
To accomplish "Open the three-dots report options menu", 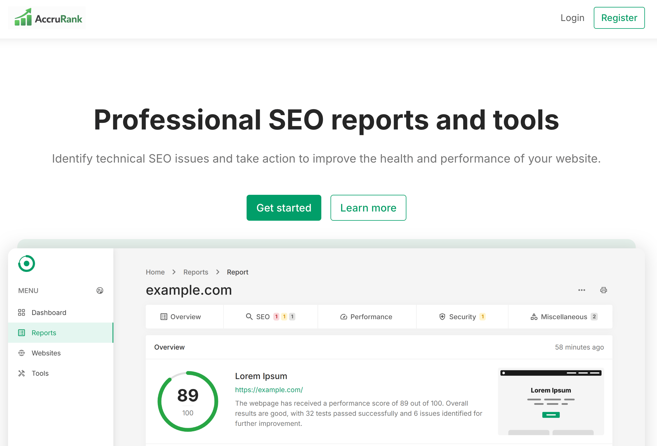I will coord(582,290).
